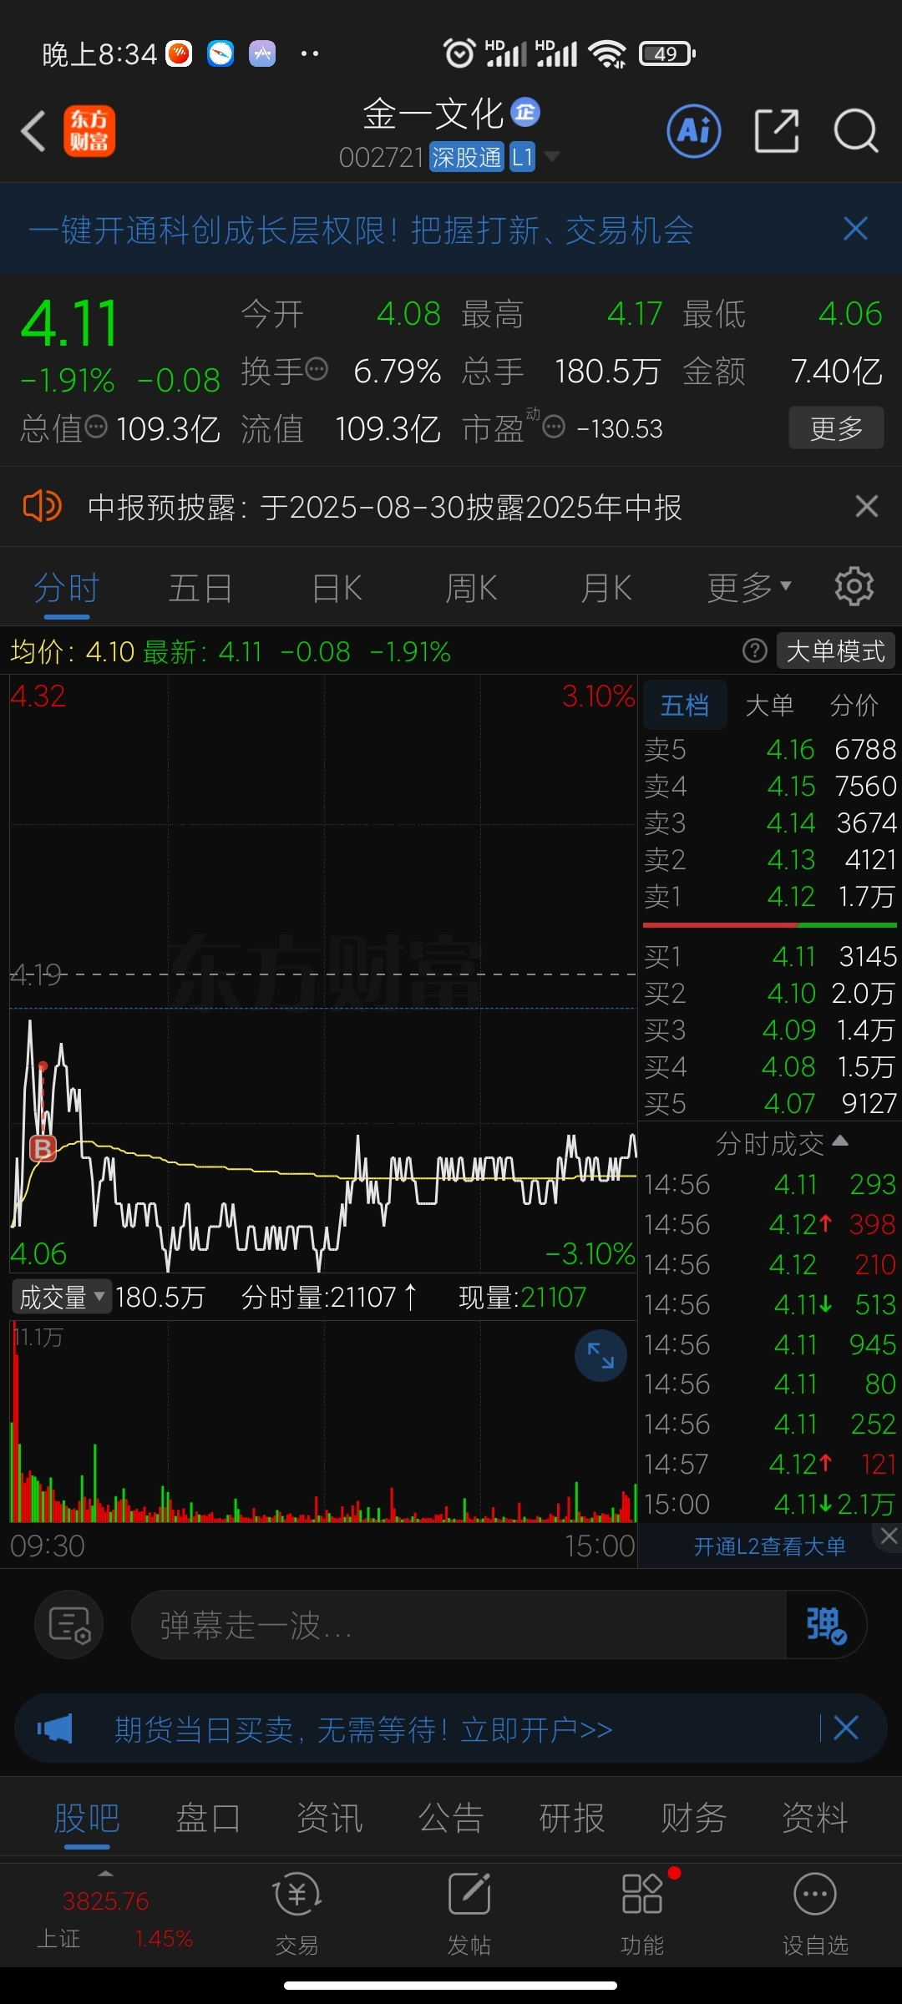Switch to the 资料 tab
The image size is (902, 2004).
[x=814, y=1817]
